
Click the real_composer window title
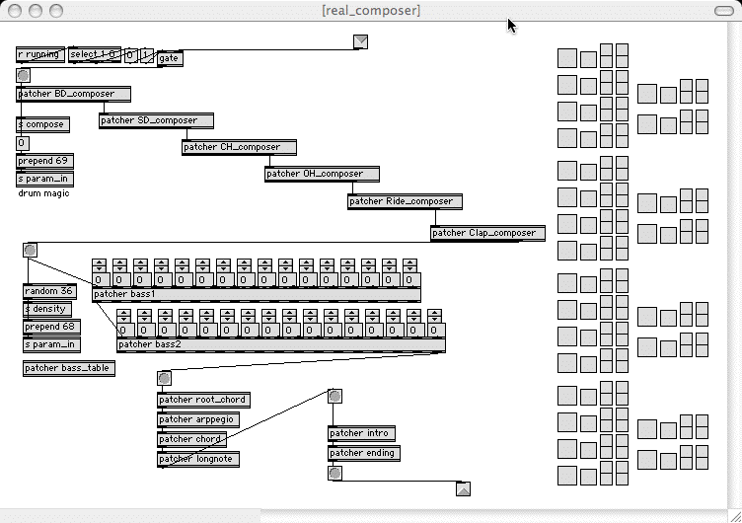371,11
